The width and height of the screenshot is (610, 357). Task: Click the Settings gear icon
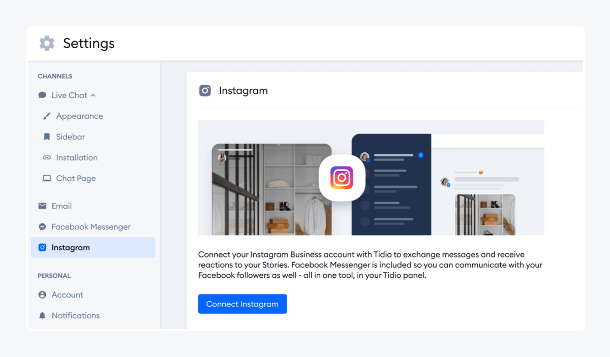pyautogui.click(x=47, y=43)
